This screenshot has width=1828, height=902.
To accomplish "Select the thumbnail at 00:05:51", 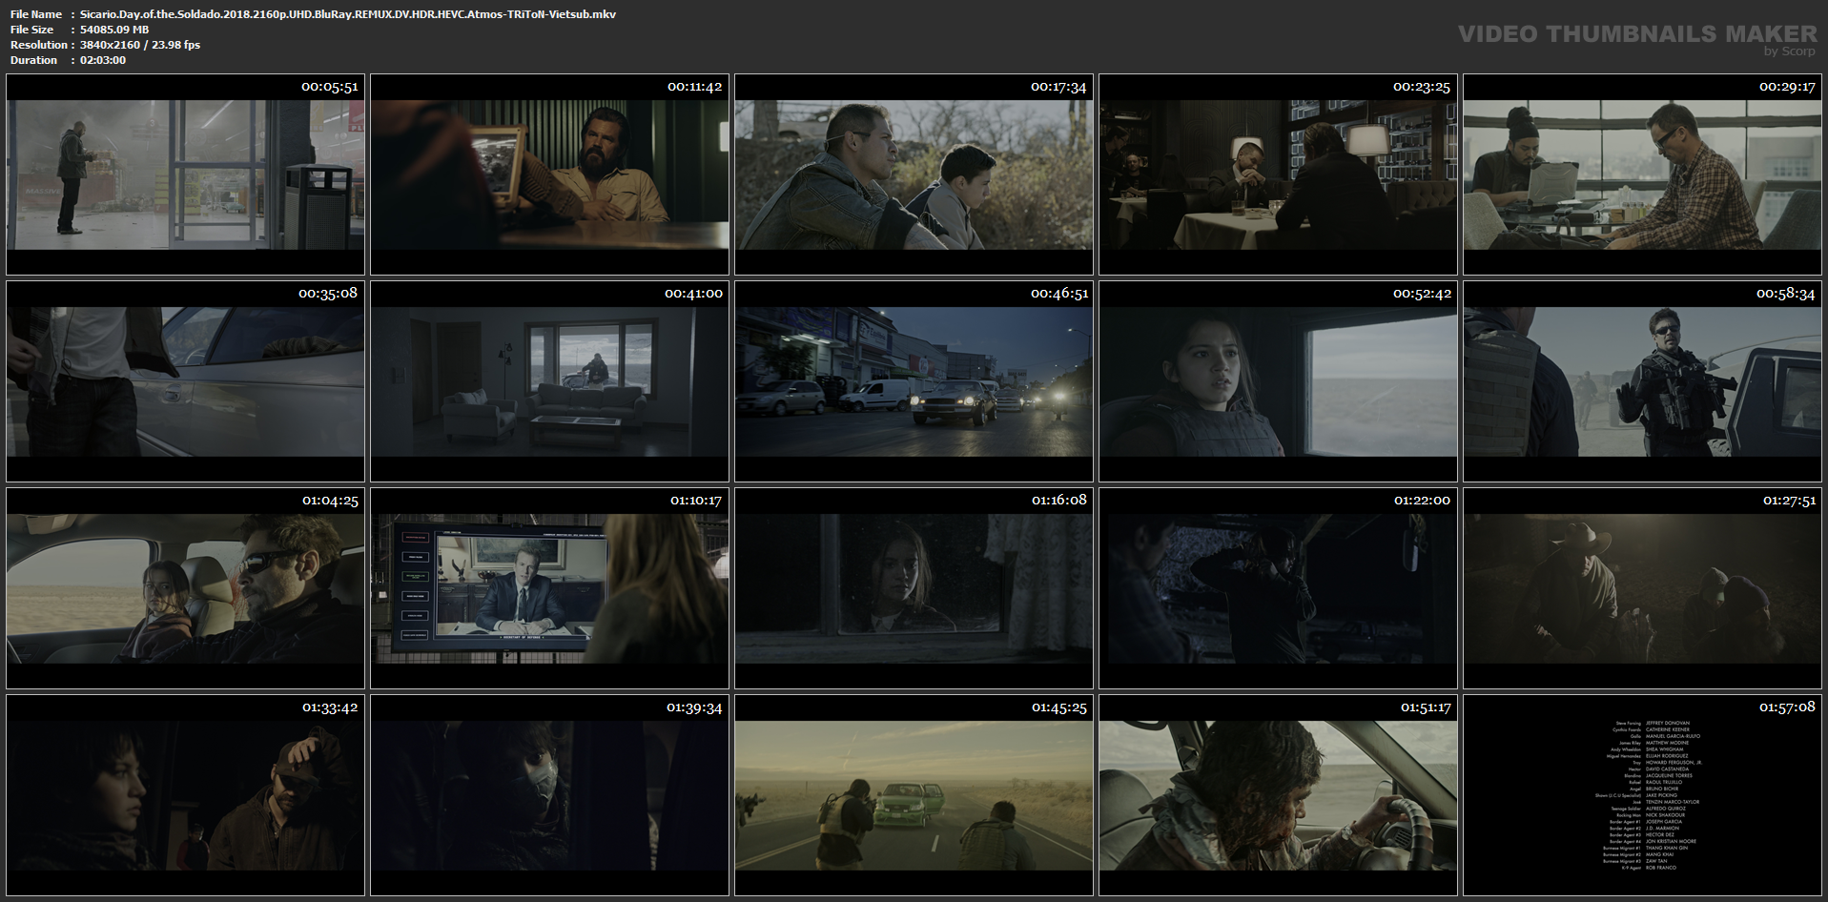I will coord(185,174).
